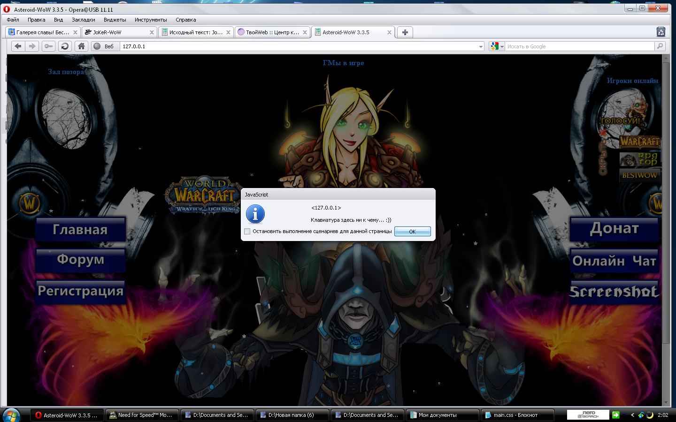
Task: Open the Справка menu
Action: pyautogui.click(x=186, y=20)
